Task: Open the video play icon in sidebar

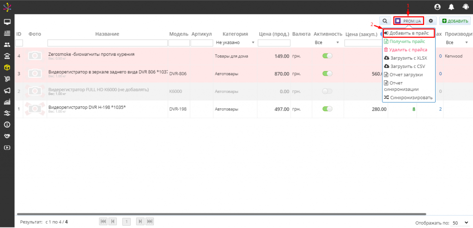Action: tap(7, 148)
